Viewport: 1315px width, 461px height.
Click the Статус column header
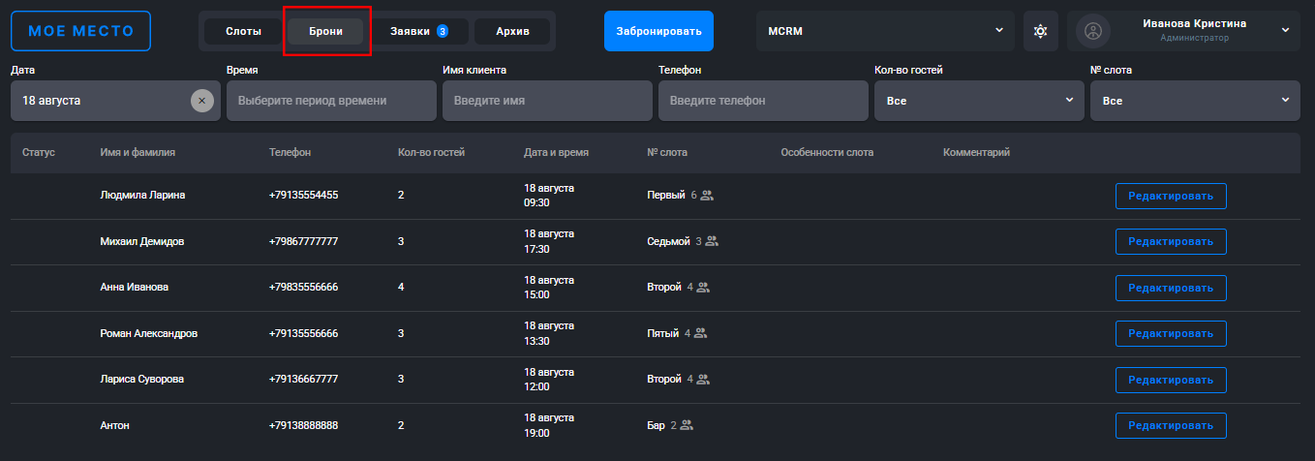(x=39, y=153)
